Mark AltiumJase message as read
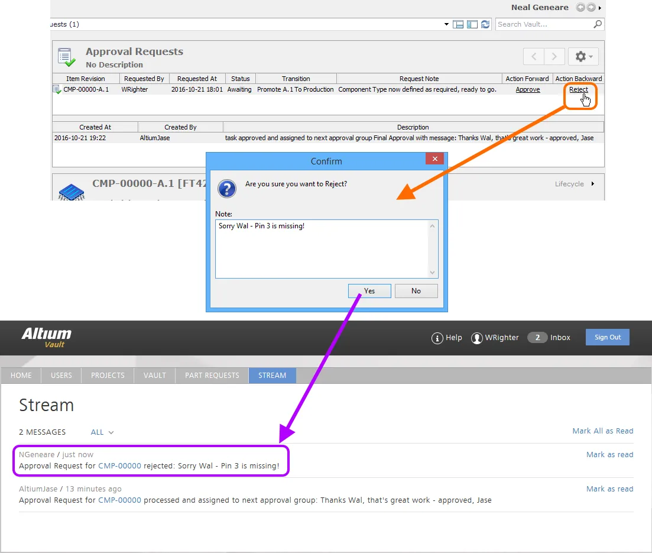 click(609, 489)
